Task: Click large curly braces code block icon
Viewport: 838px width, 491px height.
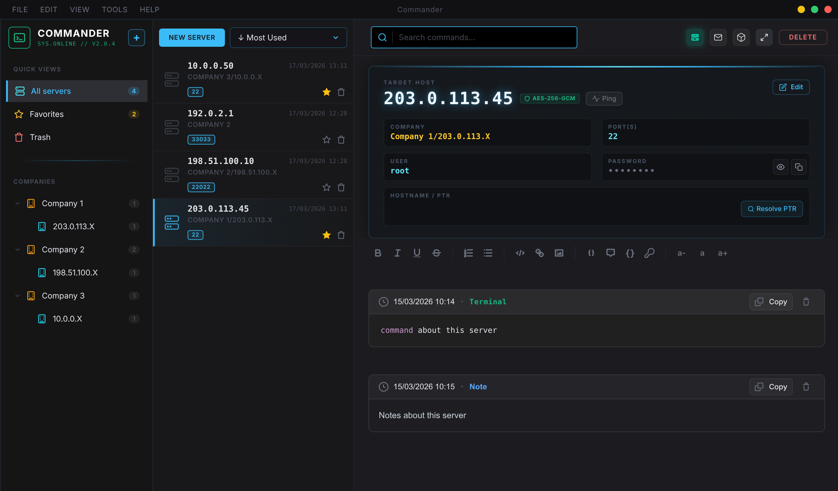Action: pyautogui.click(x=630, y=253)
